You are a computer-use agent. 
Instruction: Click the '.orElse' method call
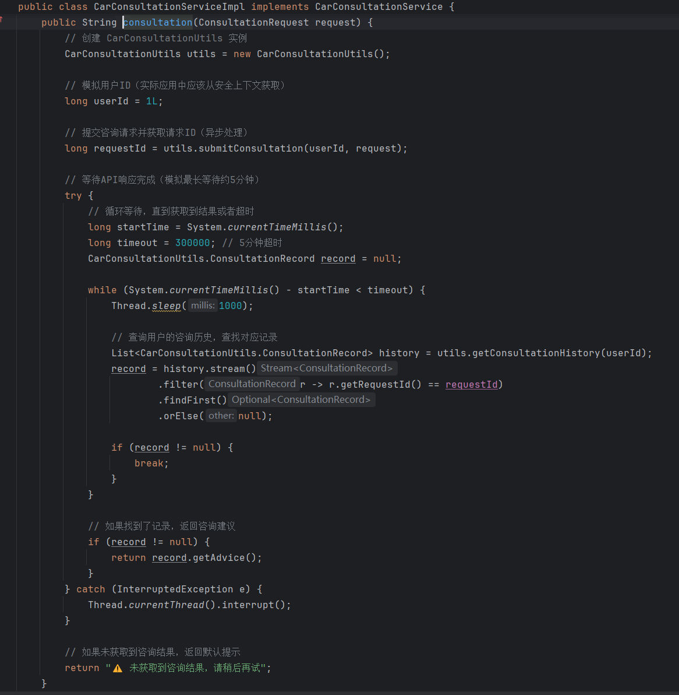pyautogui.click(x=178, y=416)
